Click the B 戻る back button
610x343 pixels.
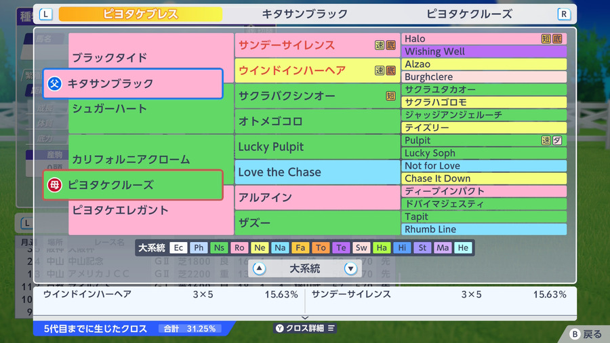pyautogui.click(x=586, y=334)
